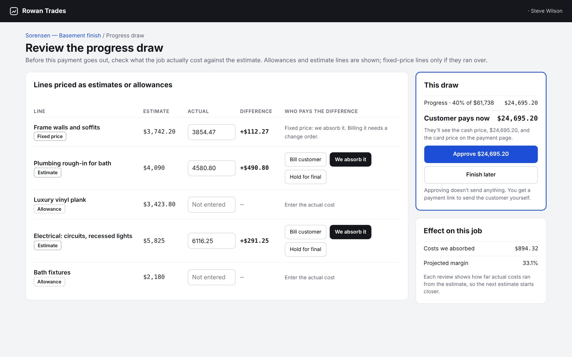Image resolution: width=572 pixels, height=357 pixels.
Task: Select We absorb it for Electrical line
Action: click(x=351, y=232)
